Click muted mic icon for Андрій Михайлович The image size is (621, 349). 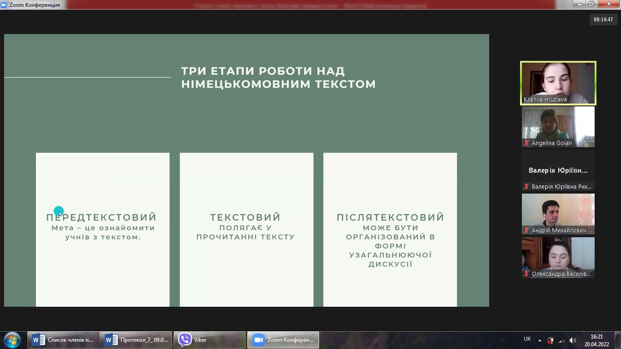[526, 230]
